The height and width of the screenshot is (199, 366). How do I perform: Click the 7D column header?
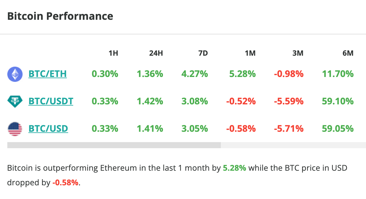(x=203, y=53)
